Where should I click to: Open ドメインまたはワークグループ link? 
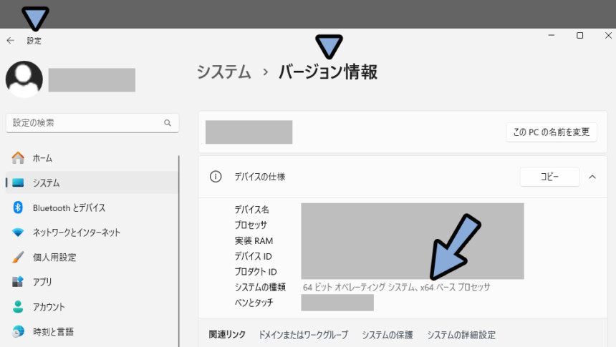(x=303, y=334)
